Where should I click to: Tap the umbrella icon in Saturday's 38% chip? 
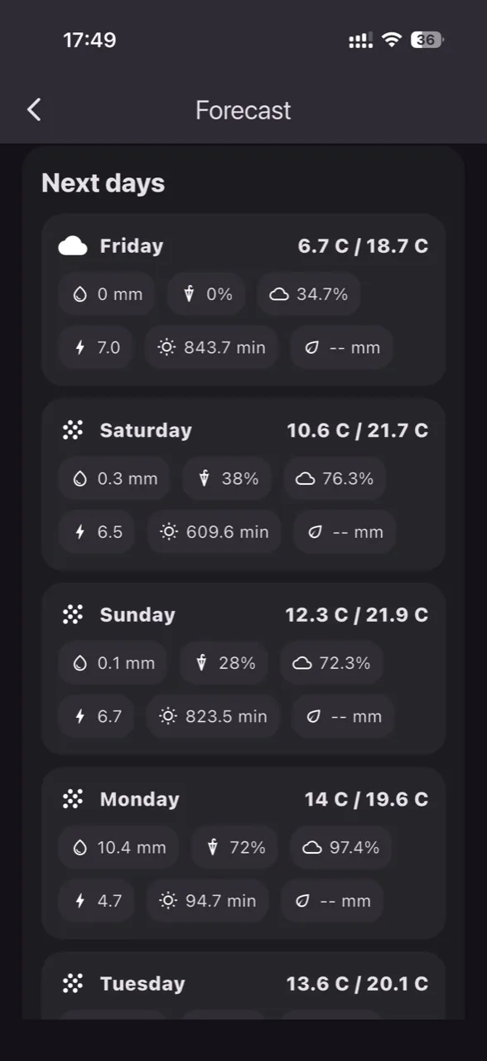click(205, 478)
